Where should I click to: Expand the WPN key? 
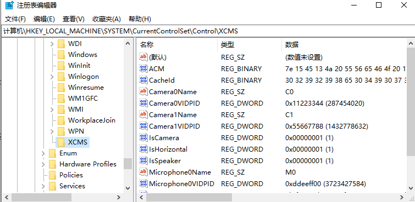[x=52, y=131]
